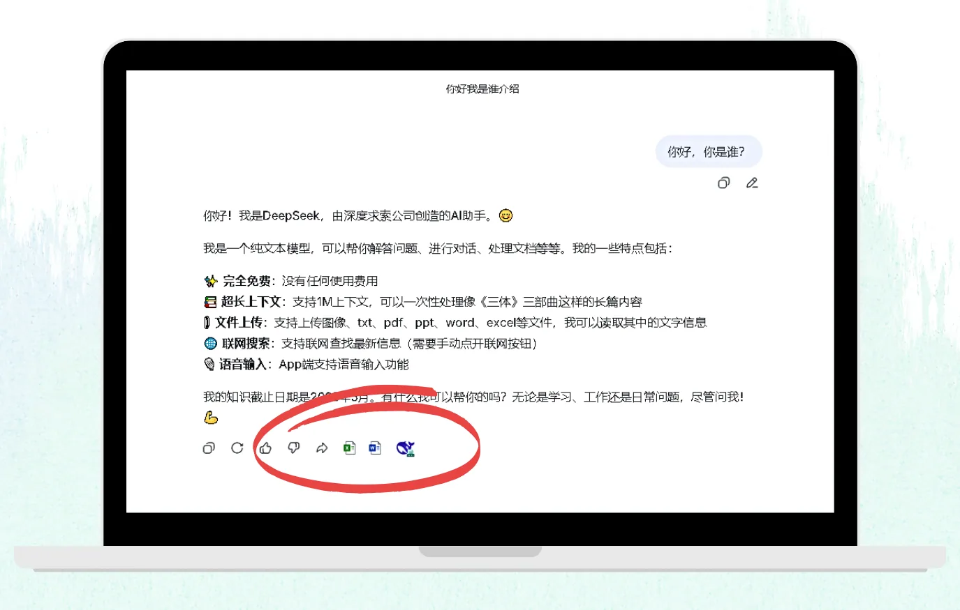
Task: Click the "语音输入" feature line
Action: click(x=307, y=365)
